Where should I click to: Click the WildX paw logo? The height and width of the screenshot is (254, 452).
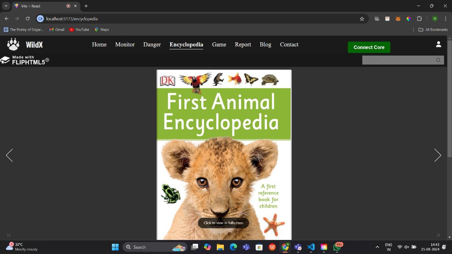(13, 44)
